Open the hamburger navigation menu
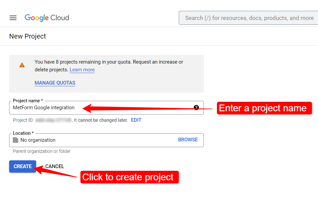 (x=13, y=18)
